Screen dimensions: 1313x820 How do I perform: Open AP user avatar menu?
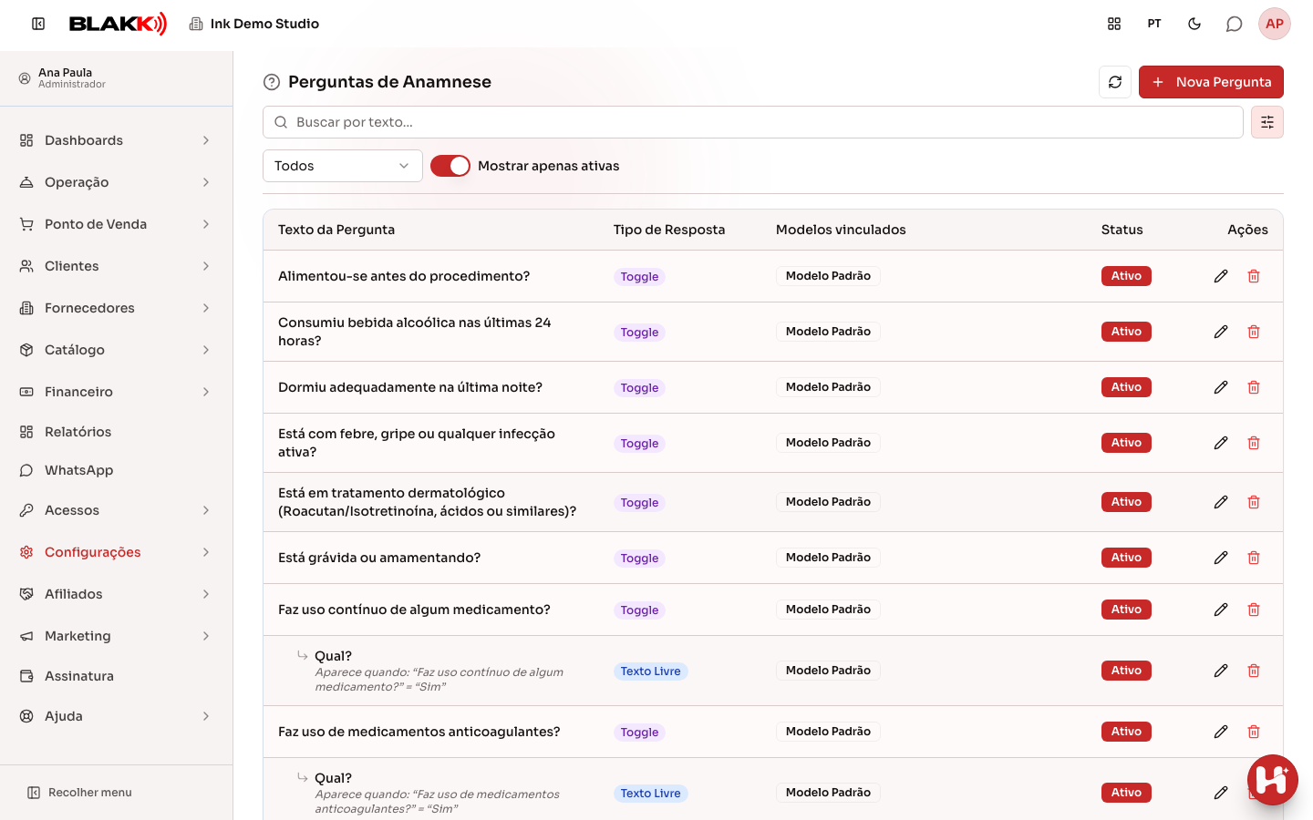tap(1275, 24)
